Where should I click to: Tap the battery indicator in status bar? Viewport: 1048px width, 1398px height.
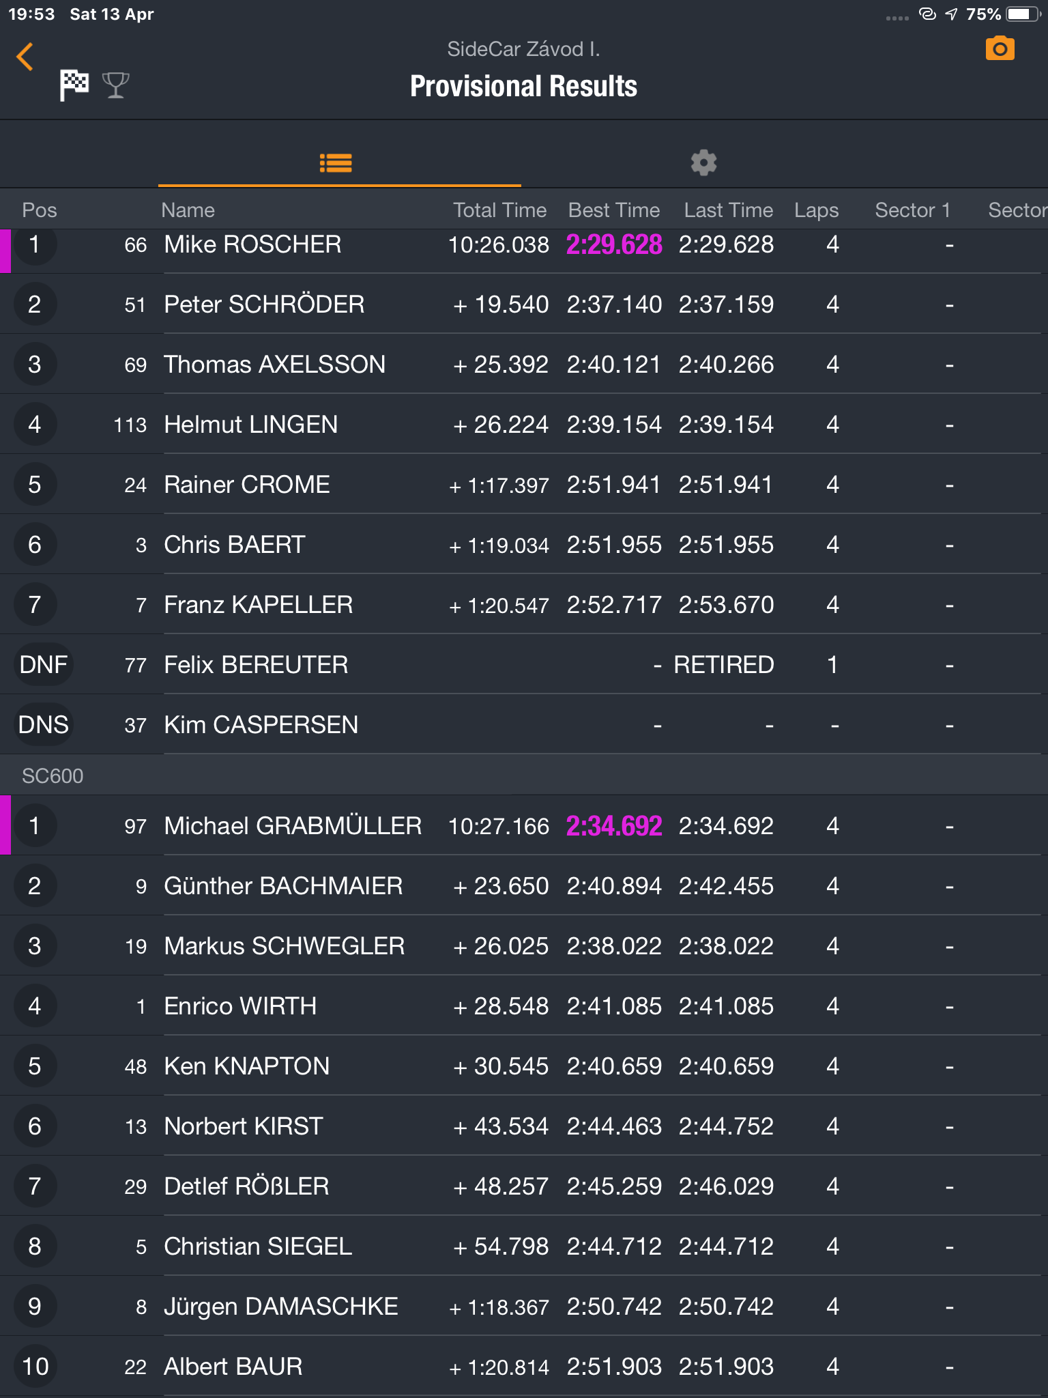tap(1023, 14)
